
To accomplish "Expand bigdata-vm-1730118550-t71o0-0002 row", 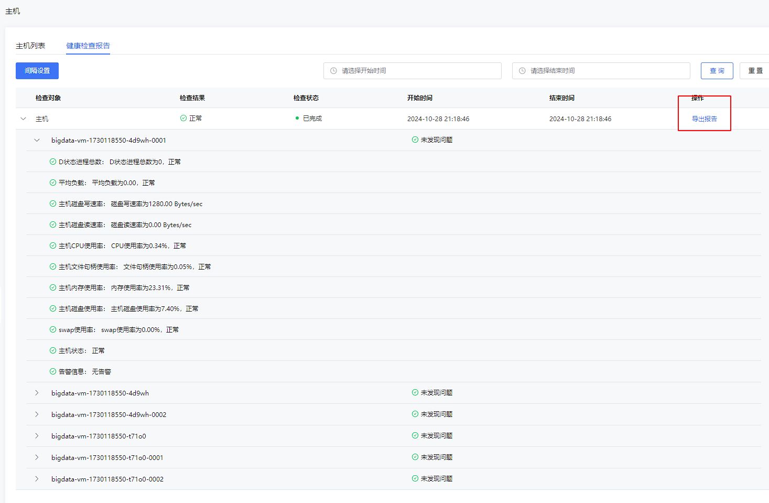I will click(x=37, y=479).
